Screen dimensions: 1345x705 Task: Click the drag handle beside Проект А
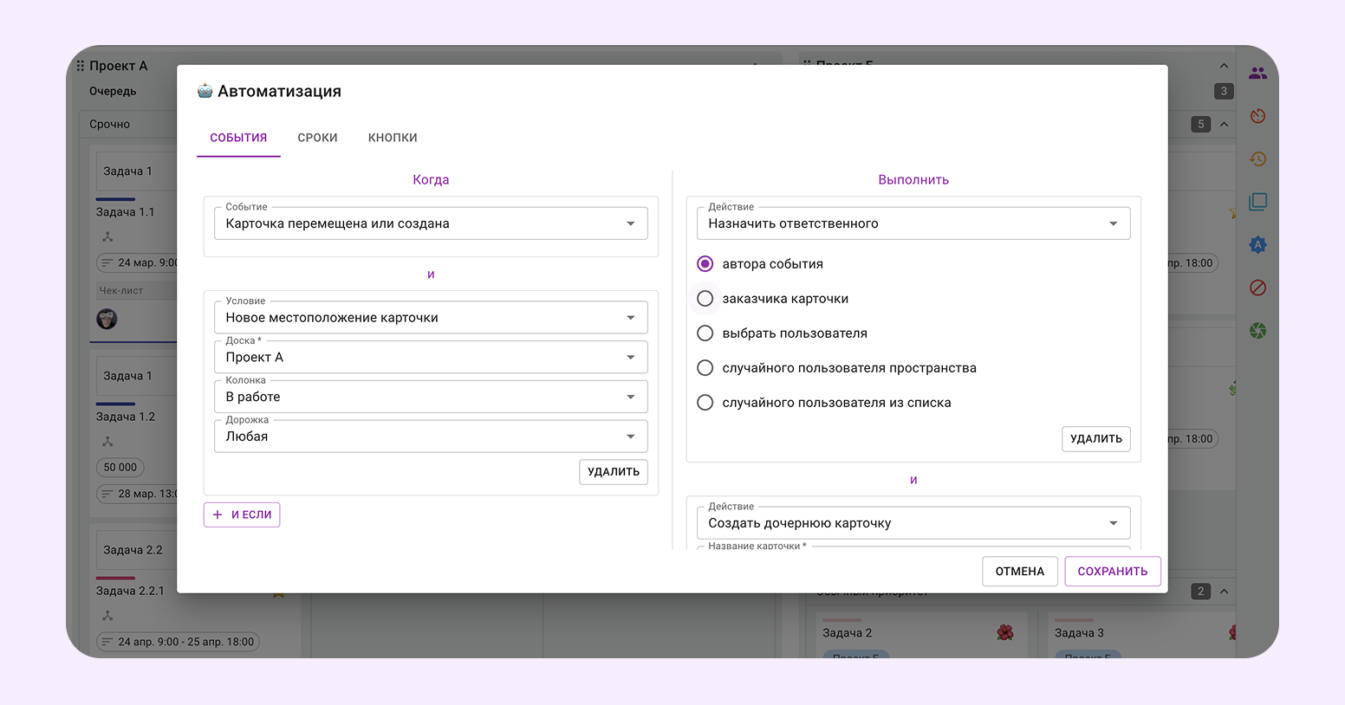(80, 66)
